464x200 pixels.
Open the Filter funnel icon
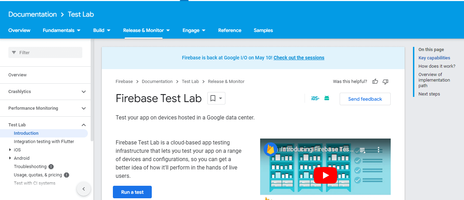pos(14,52)
